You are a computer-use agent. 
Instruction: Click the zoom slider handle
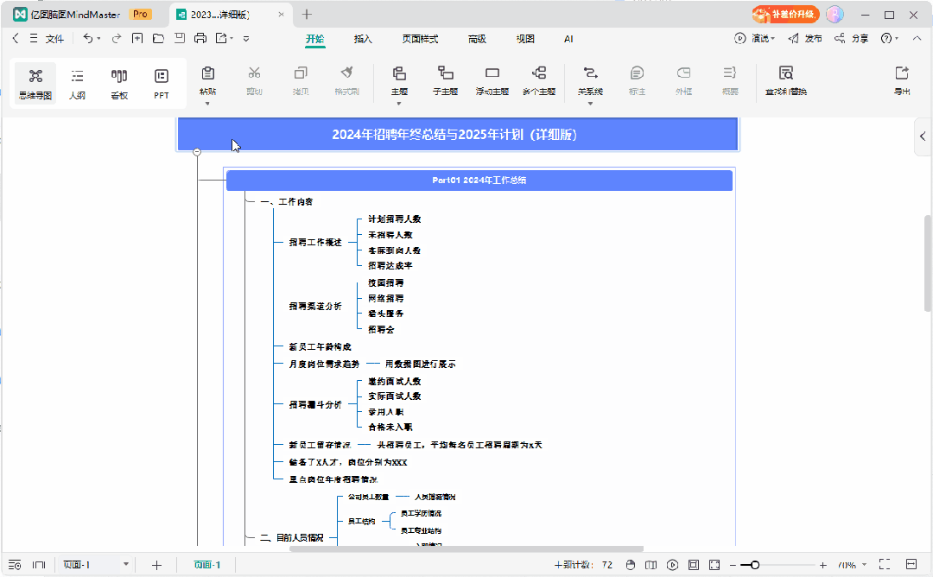tap(755, 565)
